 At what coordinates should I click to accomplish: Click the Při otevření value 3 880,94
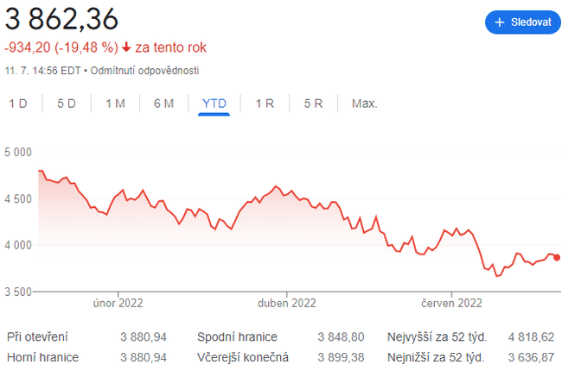point(144,336)
